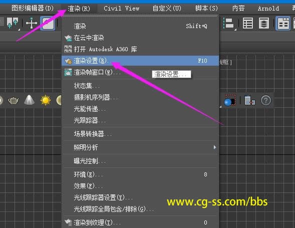Open the 渲染(R) menu
The width and height of the screenshot is (295, 228).
79,9
